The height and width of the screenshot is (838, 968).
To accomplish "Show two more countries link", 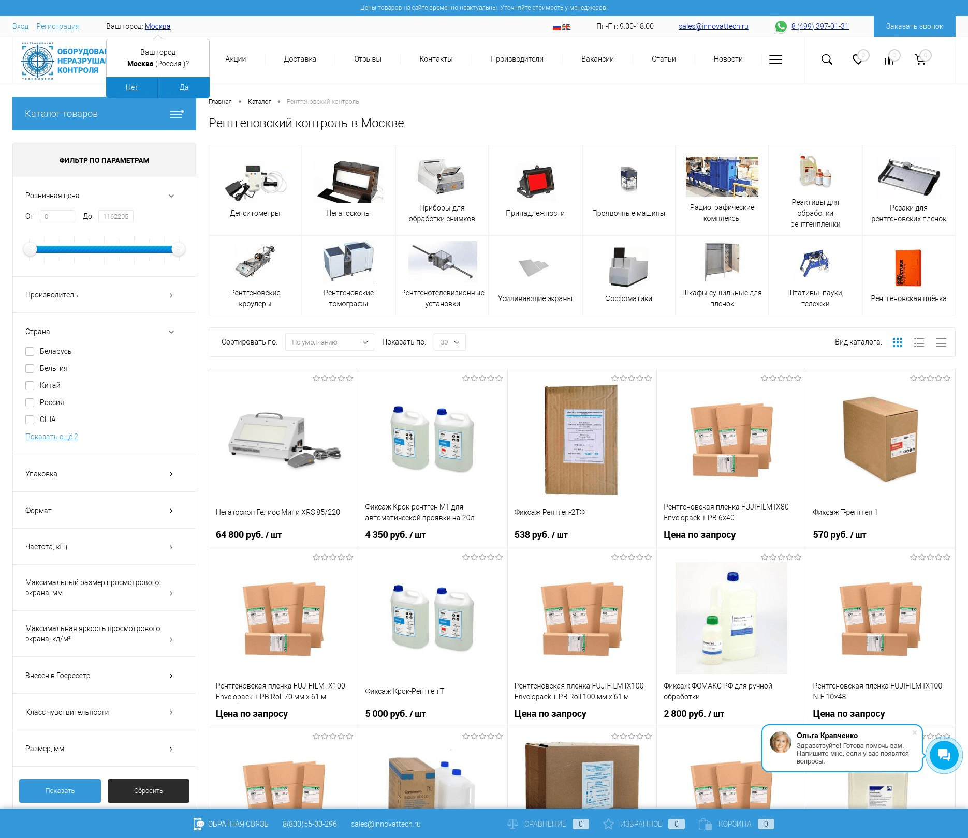I will 52,437.
